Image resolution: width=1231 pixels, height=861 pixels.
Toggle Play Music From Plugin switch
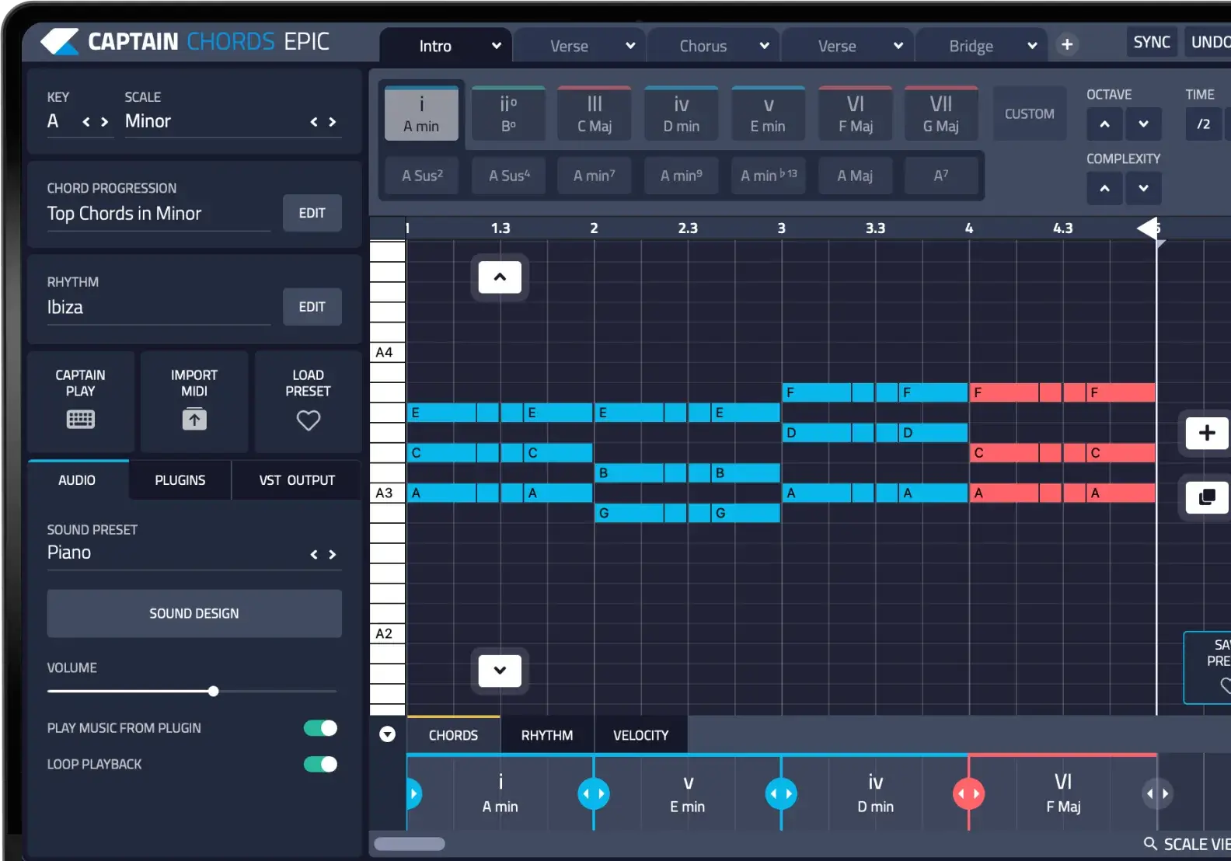coord(320,728)
